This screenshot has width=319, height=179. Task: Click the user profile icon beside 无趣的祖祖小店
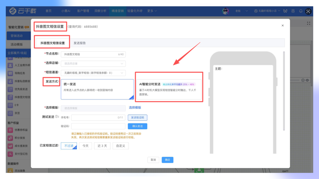click(256, 11)
